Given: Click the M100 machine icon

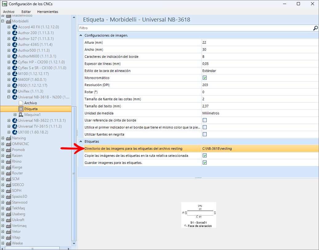Looking at the screenshot, I should pos(15,73).
